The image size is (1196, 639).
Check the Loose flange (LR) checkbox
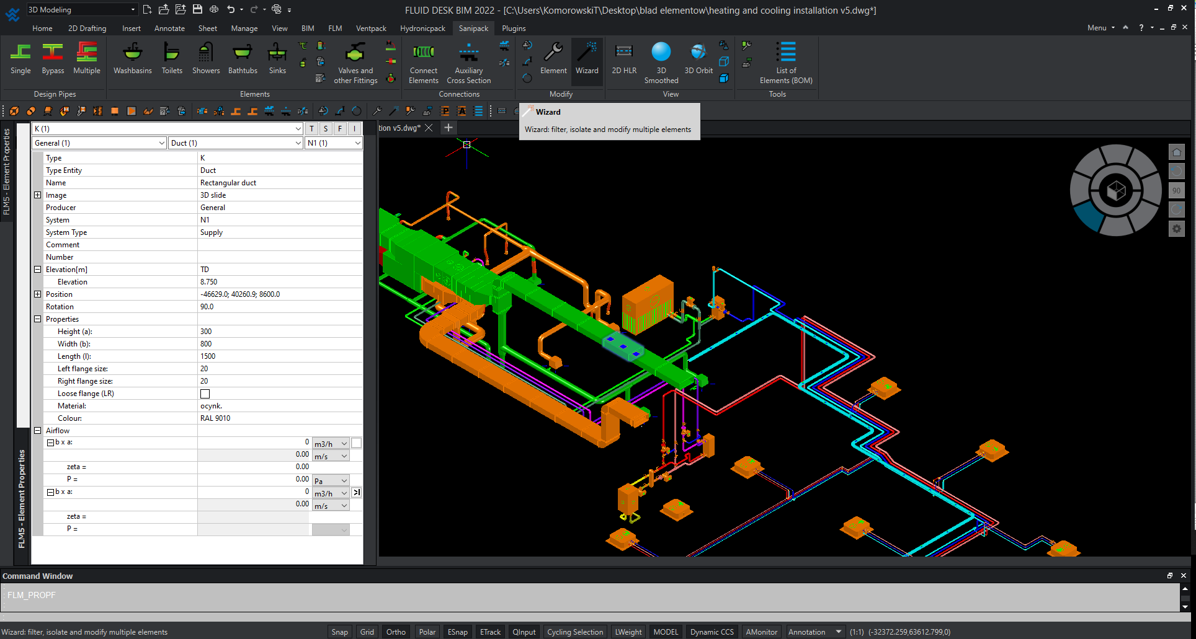tap(205, 394)
